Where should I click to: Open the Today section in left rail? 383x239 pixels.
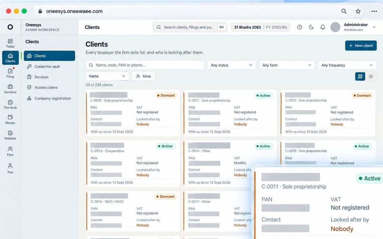[10, 43]
